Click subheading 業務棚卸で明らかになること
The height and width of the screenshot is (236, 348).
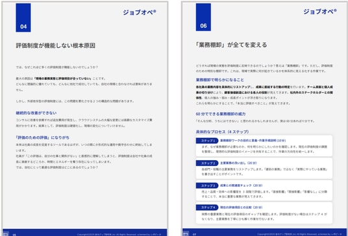point(219,80)
